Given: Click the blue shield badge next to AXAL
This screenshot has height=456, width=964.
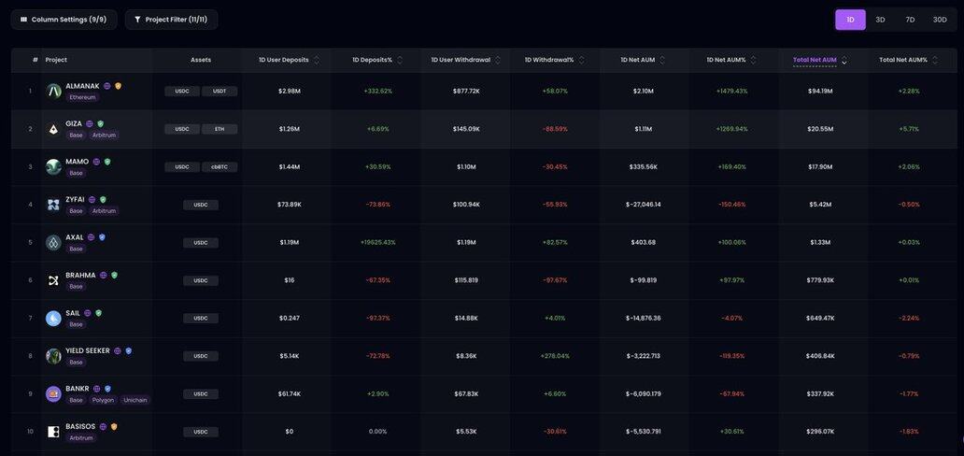Looking at the screenshot, I should [x=103, y=237].
